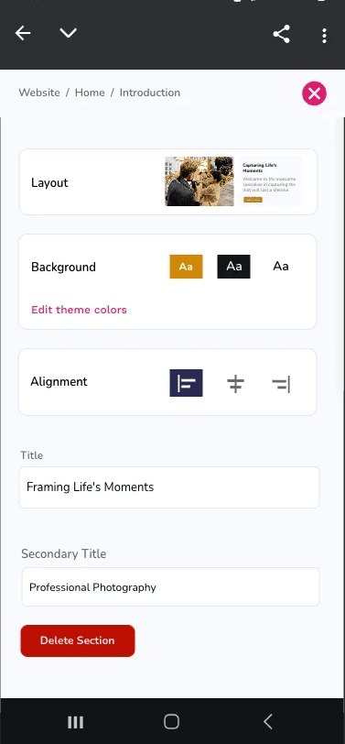Tap Android recent apps button
Screen dimensions: 345x744
click(x=75, y=722)
